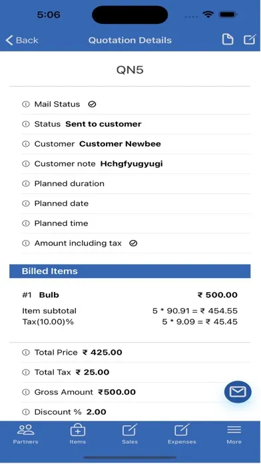Tap the Customer Newbee name
Image resolution: width=261 pixels, height=464 pixels.
click(x=120, y=144)
